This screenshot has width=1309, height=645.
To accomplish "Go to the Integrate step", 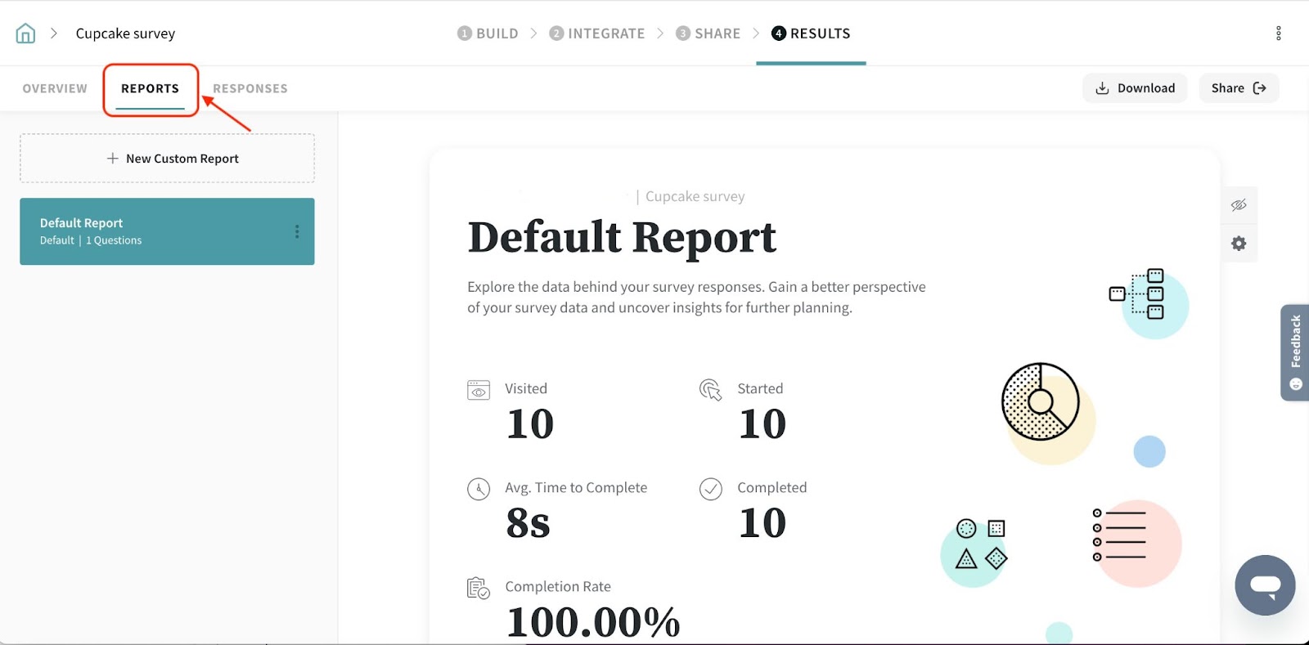I will point(597,34).
